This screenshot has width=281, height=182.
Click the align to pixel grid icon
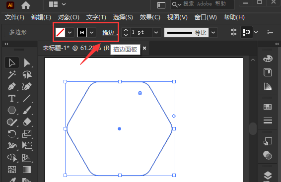(234, 32)
